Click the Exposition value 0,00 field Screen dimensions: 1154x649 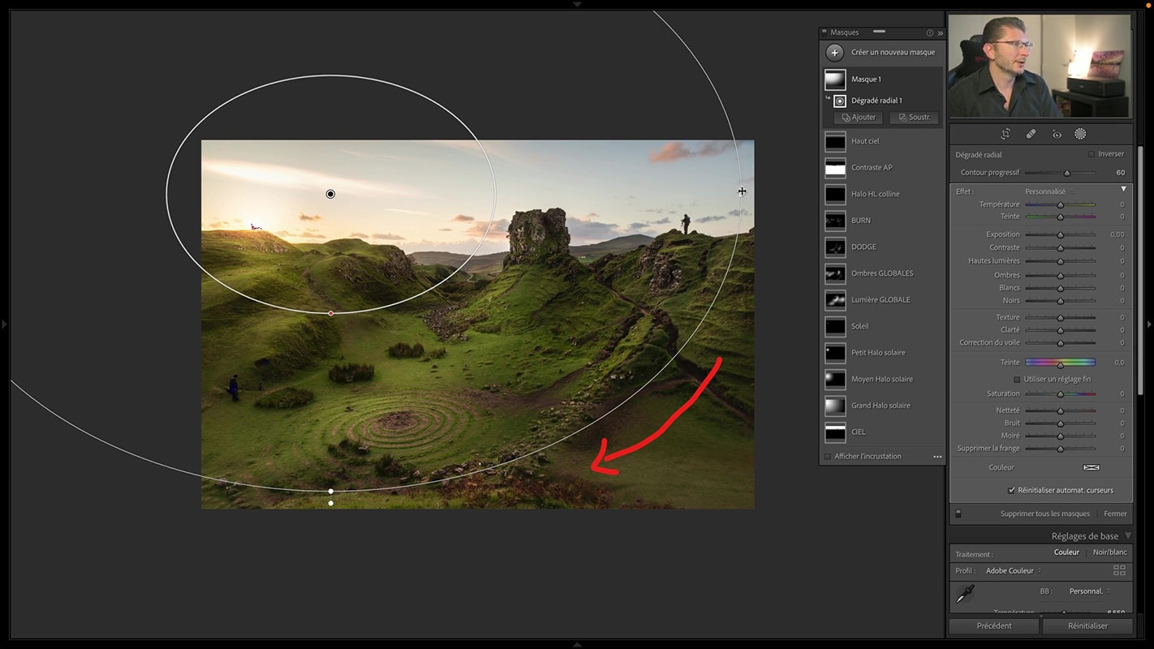point(1117,234)
